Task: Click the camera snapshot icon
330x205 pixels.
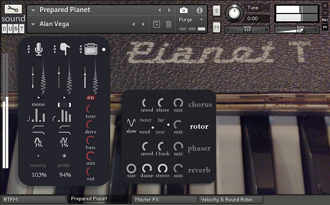Action: tap(184, 10)
